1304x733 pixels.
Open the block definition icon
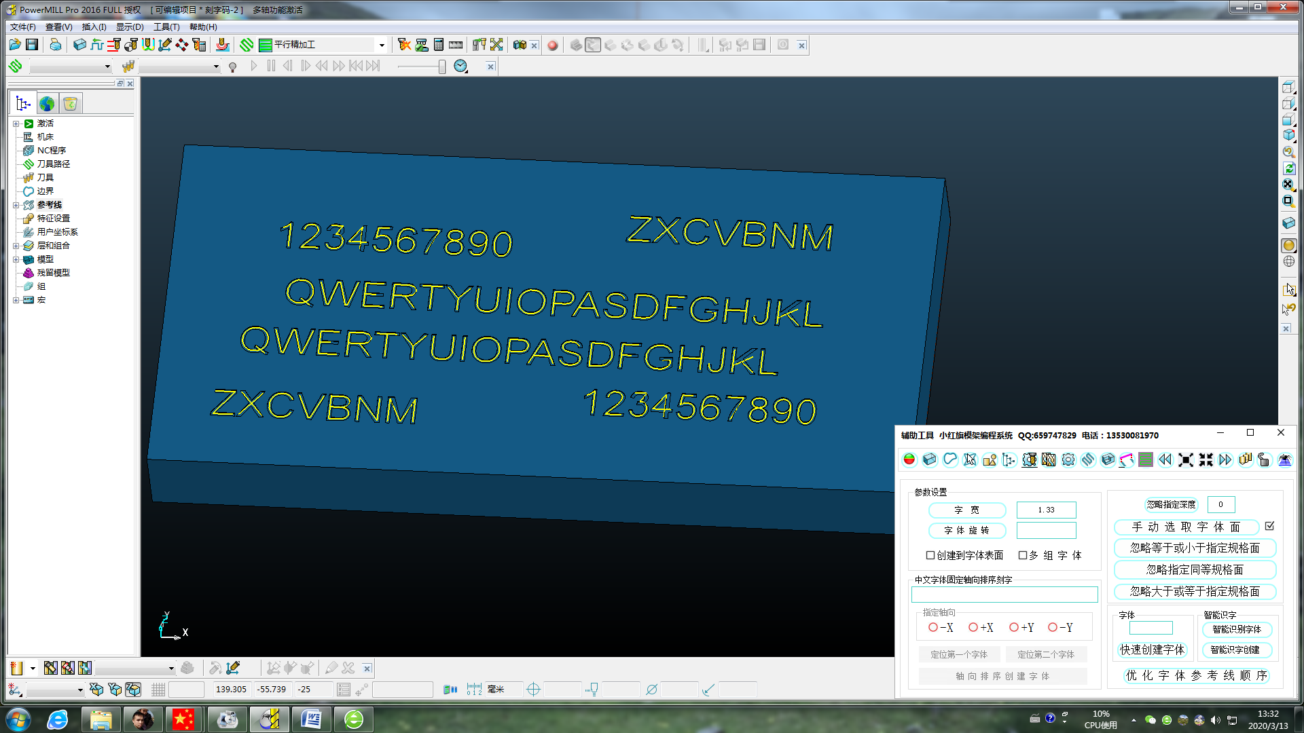(79, 45)
